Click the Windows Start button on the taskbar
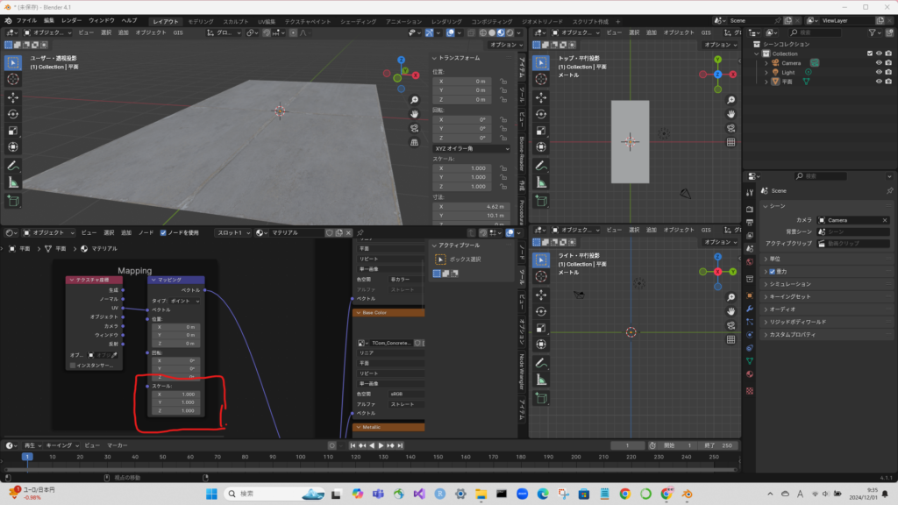898x505 pixels. (x=211, y=494)
